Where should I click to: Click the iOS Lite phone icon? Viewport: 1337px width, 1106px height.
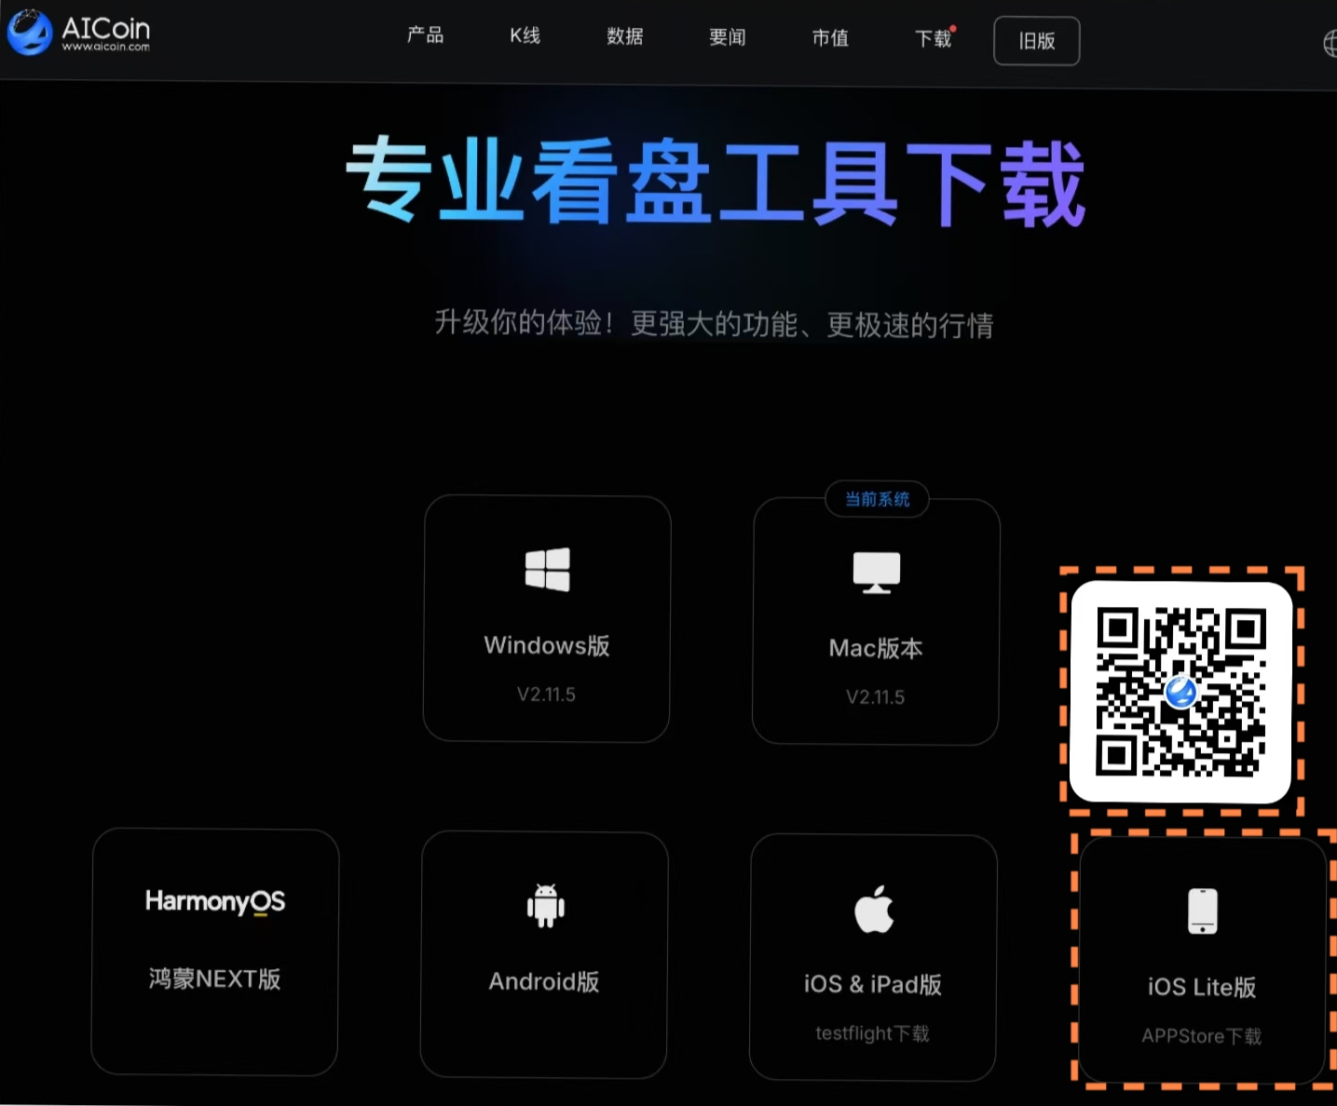tap(1203, 911)
